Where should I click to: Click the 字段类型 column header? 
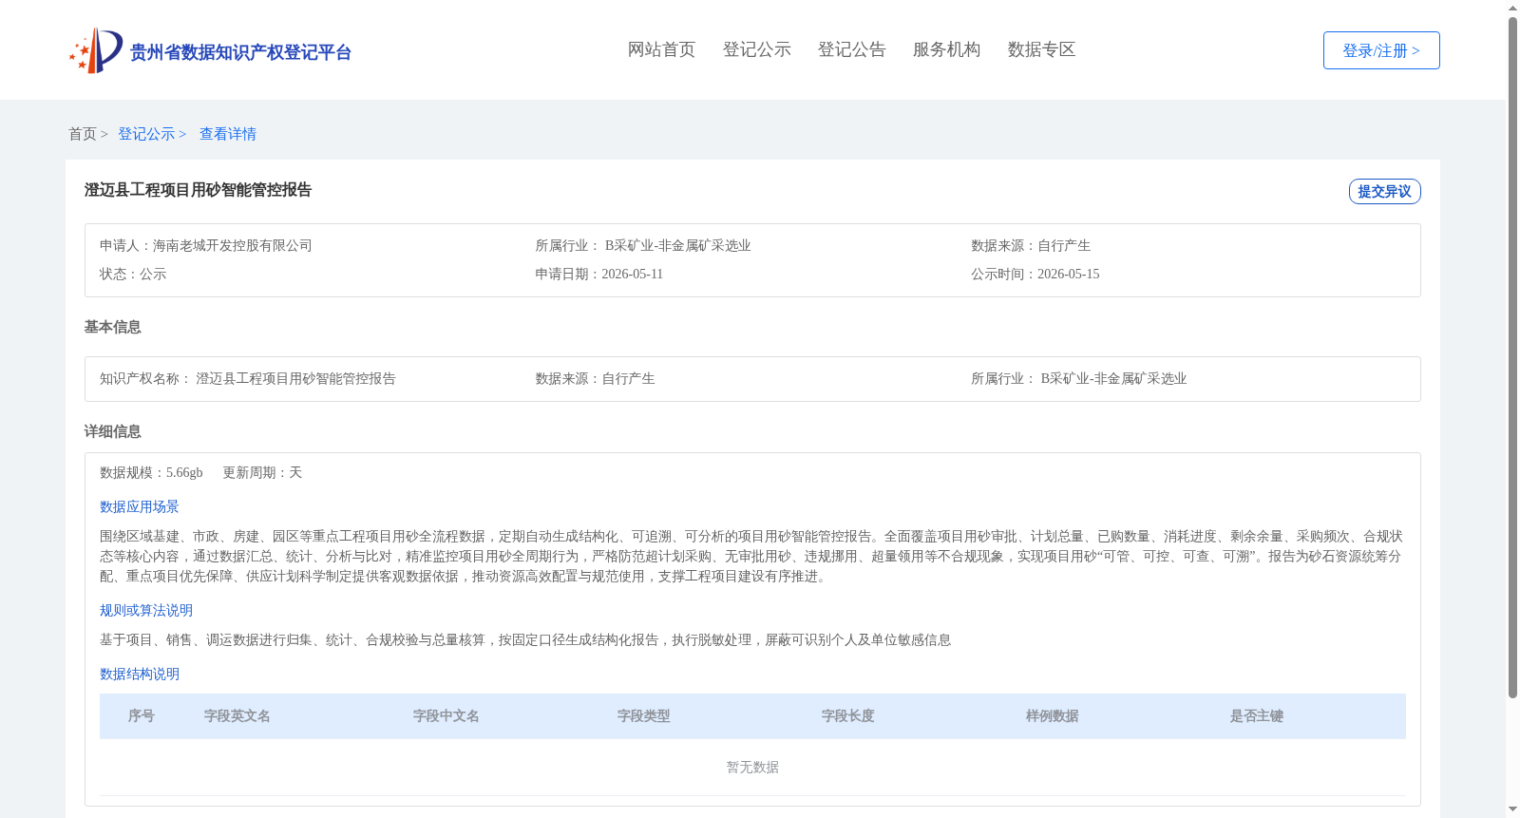click(x=644, y=716)
